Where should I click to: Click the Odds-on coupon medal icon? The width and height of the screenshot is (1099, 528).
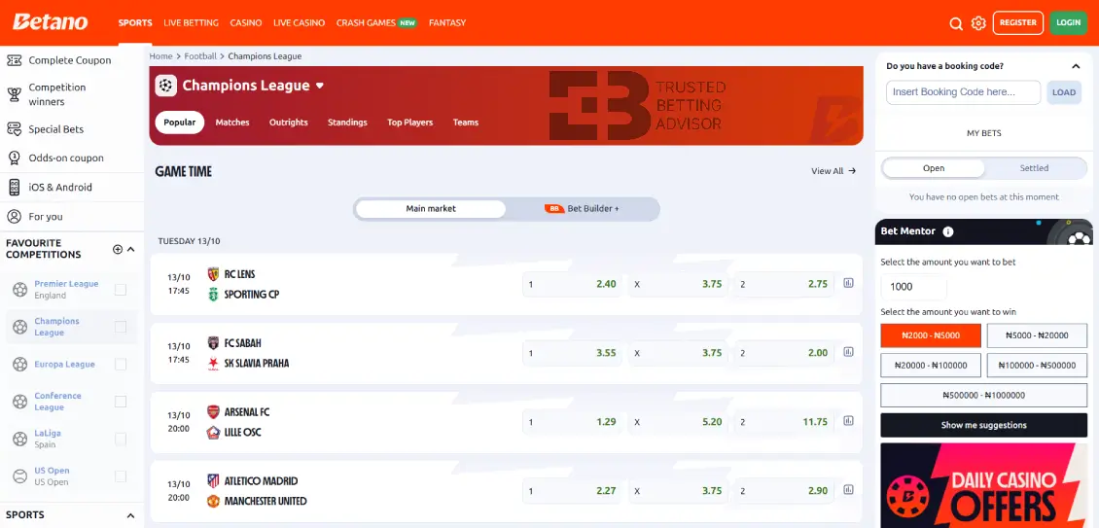pos(14,158)
